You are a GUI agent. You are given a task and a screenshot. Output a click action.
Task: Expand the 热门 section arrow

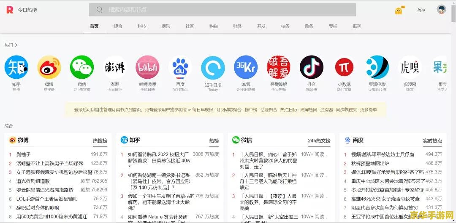tap(16, 45)
